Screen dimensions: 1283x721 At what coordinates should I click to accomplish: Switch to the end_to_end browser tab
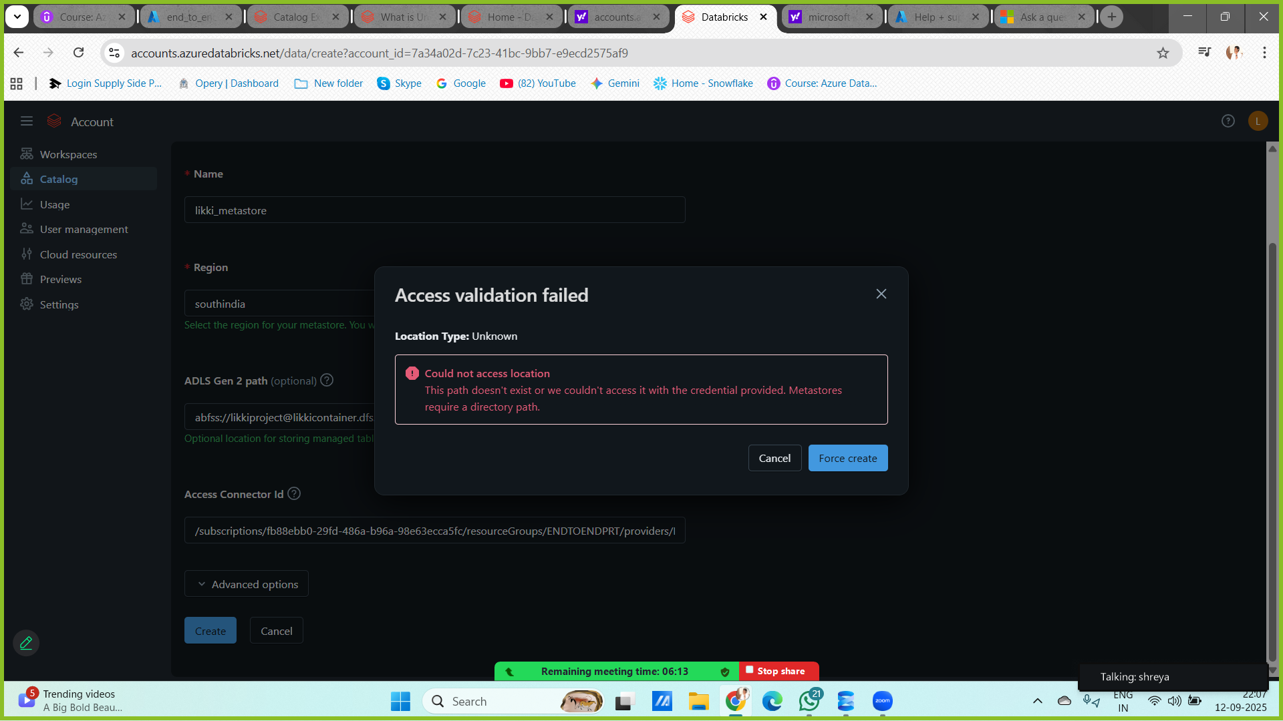[x=190, y=17]
